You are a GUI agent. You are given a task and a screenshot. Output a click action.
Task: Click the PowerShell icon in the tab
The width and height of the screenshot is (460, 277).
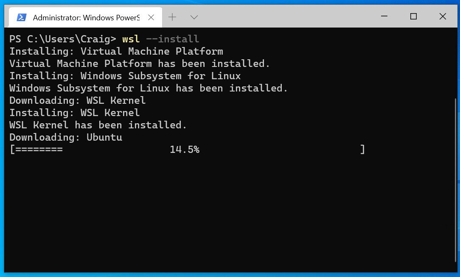(x=21, y=17)
